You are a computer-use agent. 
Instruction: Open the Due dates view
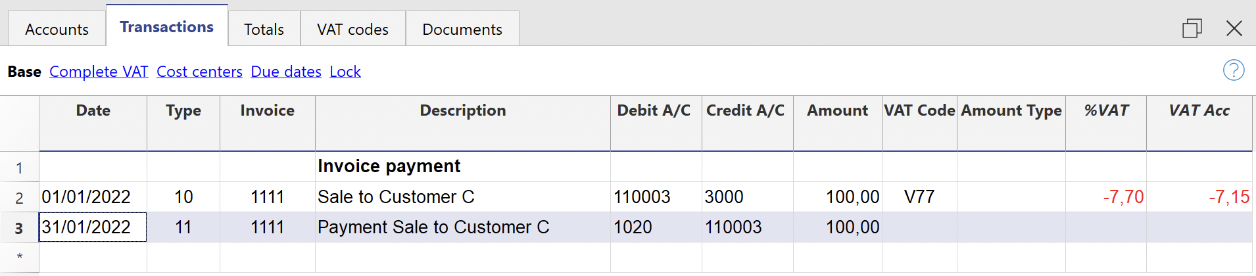point(286,72)
